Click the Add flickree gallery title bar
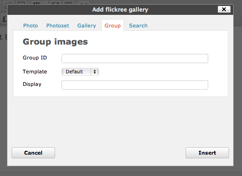The width and height of the screenshot is (242, 176). tap(120, 10)
